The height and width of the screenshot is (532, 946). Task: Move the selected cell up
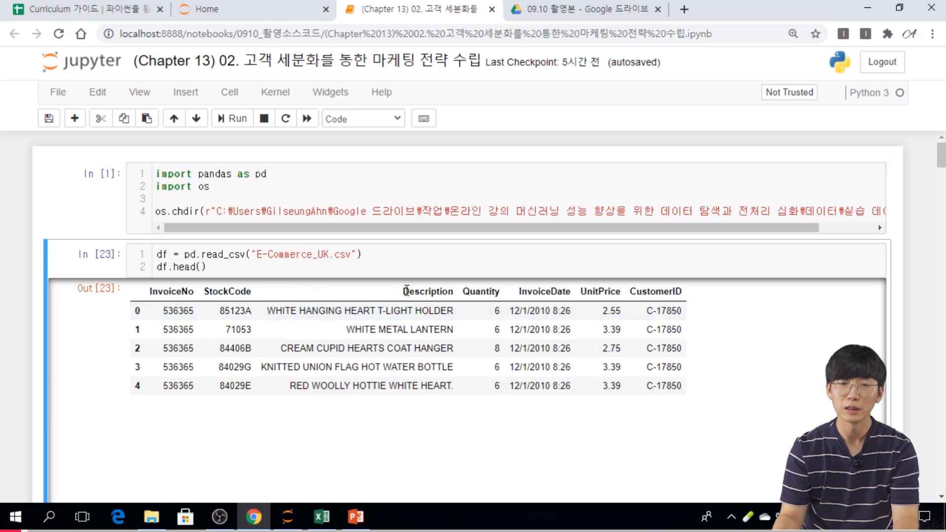click(x=174, y=118)
